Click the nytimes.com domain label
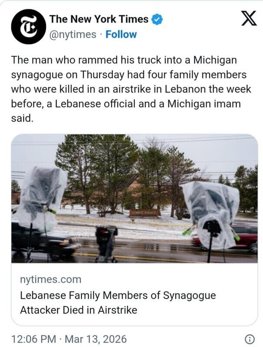The height and width of the screenshot is (347, 263). [x=51, y=279]
